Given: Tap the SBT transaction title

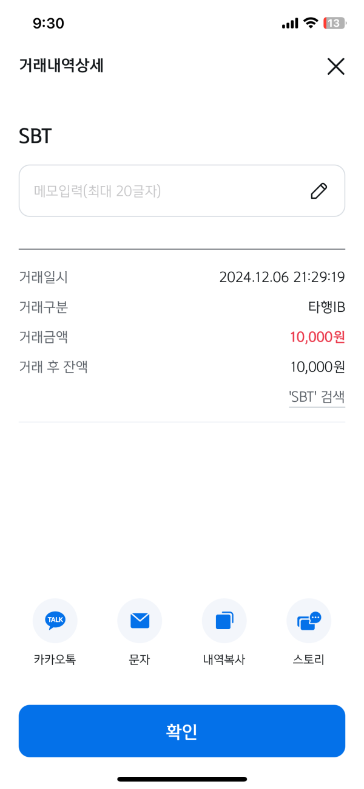Looking at the screenshot, I should (35, 136).
